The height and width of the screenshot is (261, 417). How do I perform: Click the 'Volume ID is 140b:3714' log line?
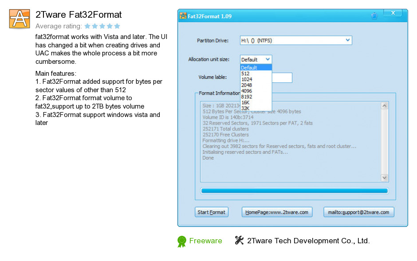(x=228, y=117)
